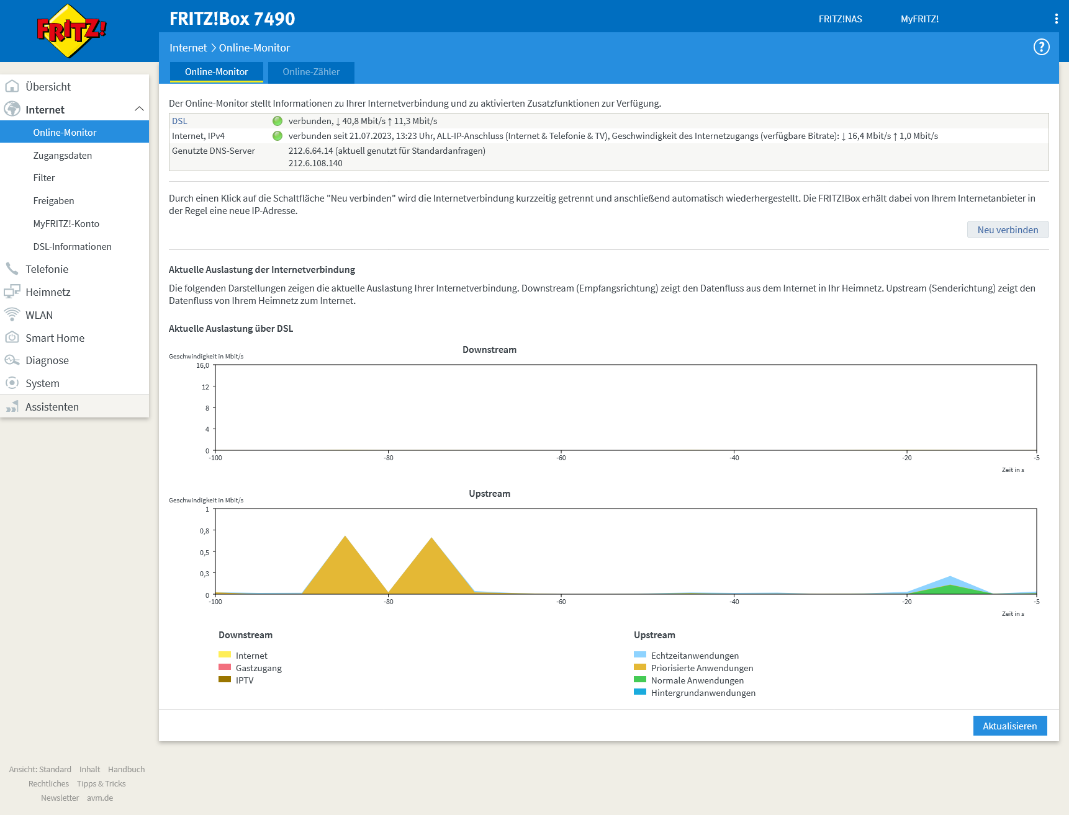This screenshot has width=1069, height=815.
Task: Collapse the Internet menu section
Action: click(139, 109)
